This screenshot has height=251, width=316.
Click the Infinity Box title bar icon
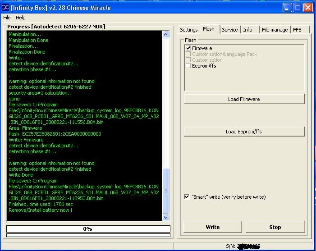(5, 8)
